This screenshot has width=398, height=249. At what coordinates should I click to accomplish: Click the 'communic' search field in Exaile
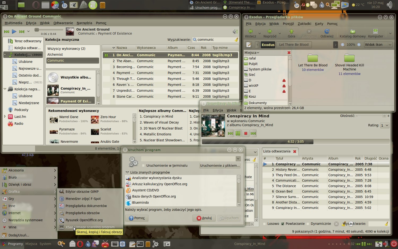tap(215, 40)
